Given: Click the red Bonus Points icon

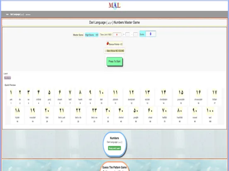Looking at the screenshot, I should [107, 43].
